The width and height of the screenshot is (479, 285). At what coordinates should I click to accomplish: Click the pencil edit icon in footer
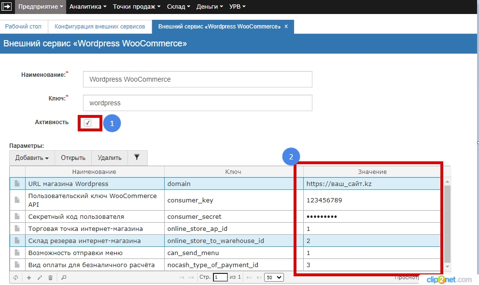pos(40,277)
